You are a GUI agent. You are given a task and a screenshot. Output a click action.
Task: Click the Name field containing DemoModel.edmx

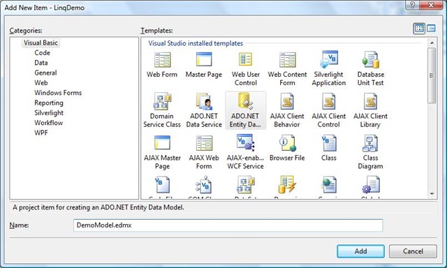(228, 225)
